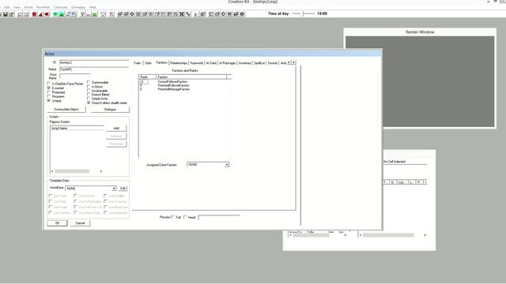Switch to the Traits tab

click(138, 63)
